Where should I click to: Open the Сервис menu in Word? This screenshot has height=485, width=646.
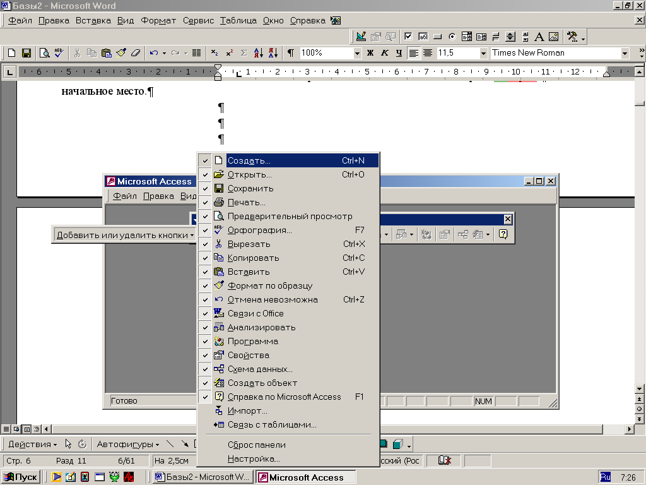point(198,21)
